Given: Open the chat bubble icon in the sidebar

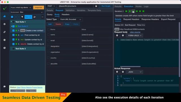Looking at the screenshot, I should point(5,86).
